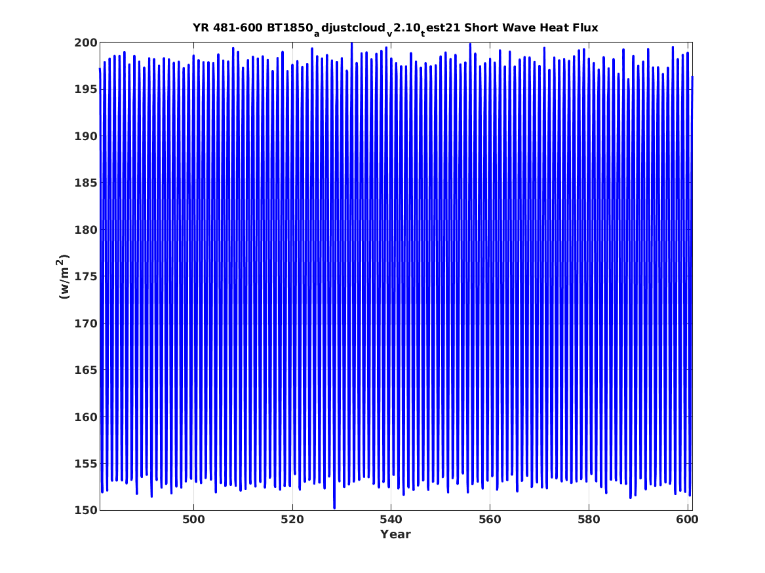Click y-axis tick label 190
This screenshot has width=765, height=573.
[x=86, y=136]
